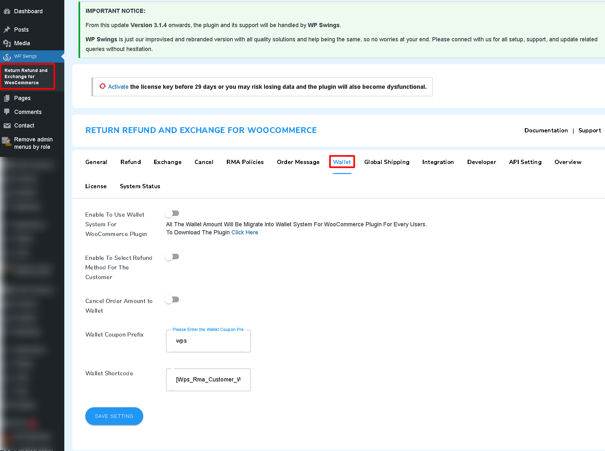Image resolution: width=605 pixels, height=451 pixels.
Task: Select WP Swings menu item
Action: [x=32, y=56]
